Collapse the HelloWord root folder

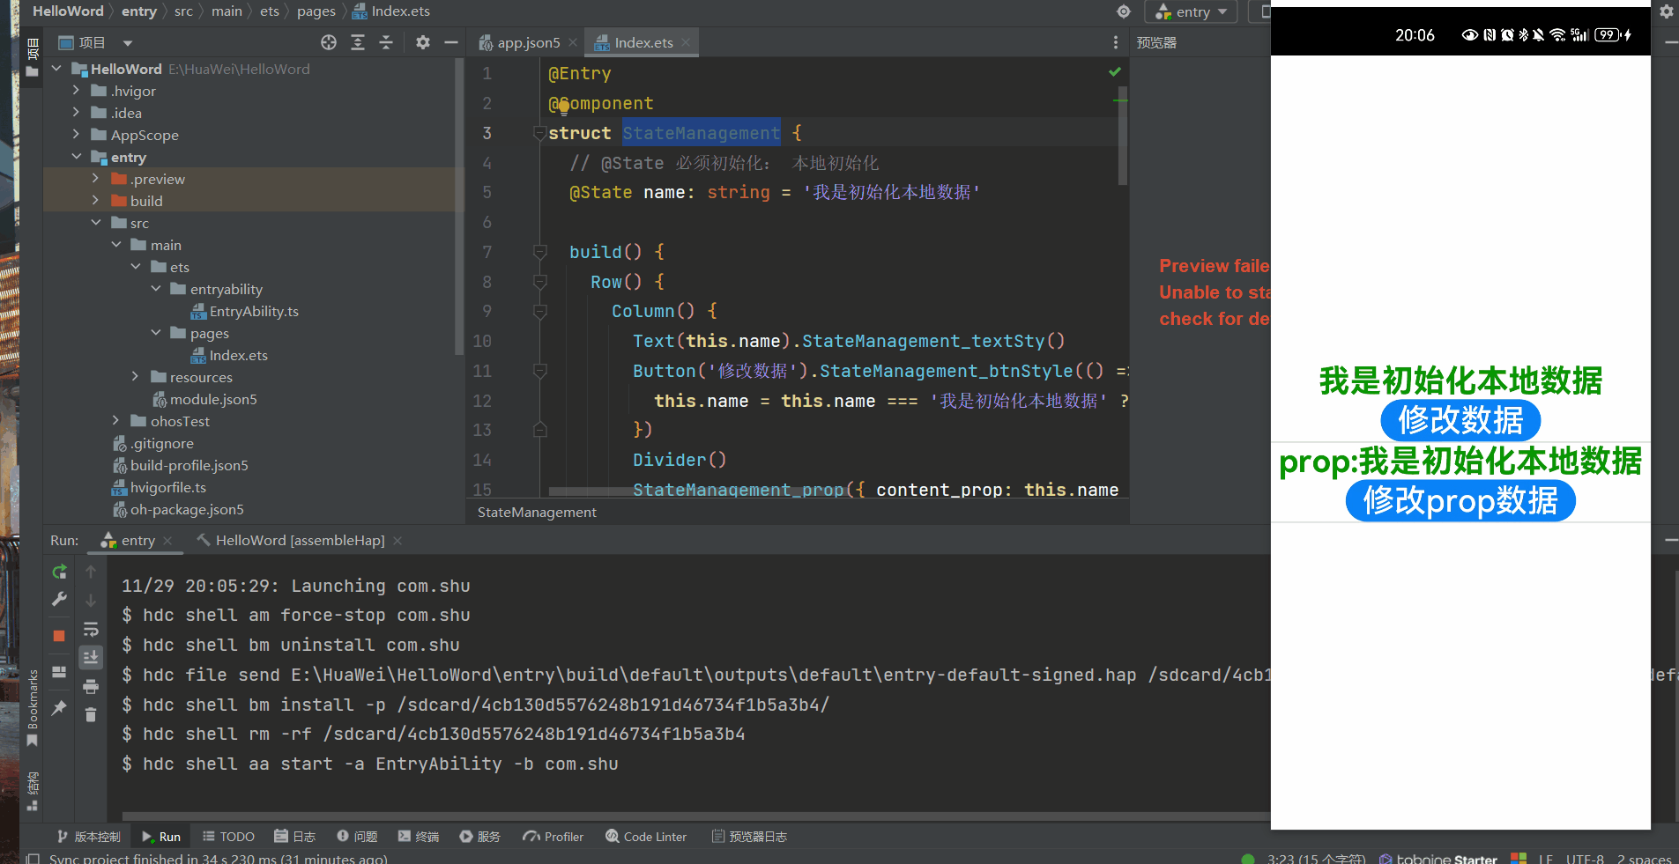point(57,68)
